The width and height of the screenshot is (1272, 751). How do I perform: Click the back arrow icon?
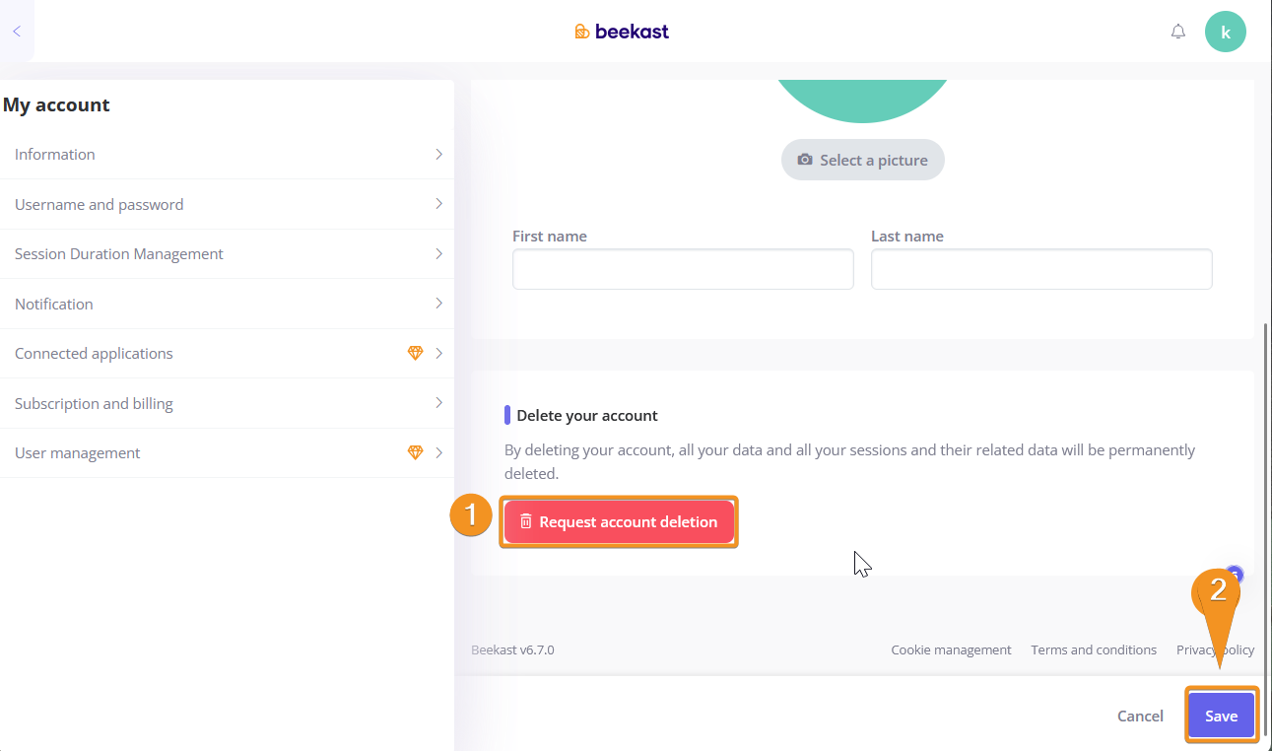click(x=17, y=32)
